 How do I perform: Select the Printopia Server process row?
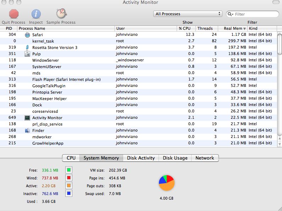coord(138,92)
